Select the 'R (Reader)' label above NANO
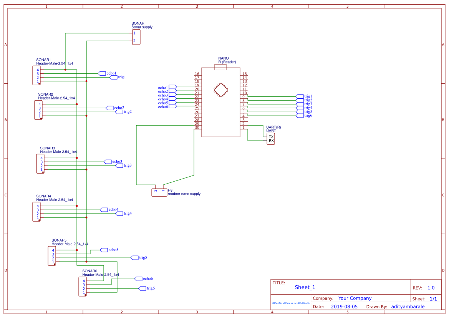Viewport: 449px width, 318px height. click(x=227, y=62)
